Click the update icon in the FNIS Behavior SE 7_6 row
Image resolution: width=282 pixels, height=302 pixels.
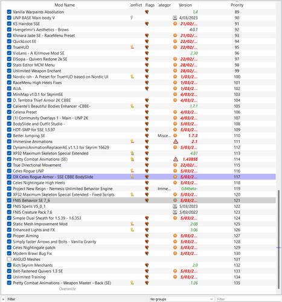pyautogui.click(x=175, y=201)
